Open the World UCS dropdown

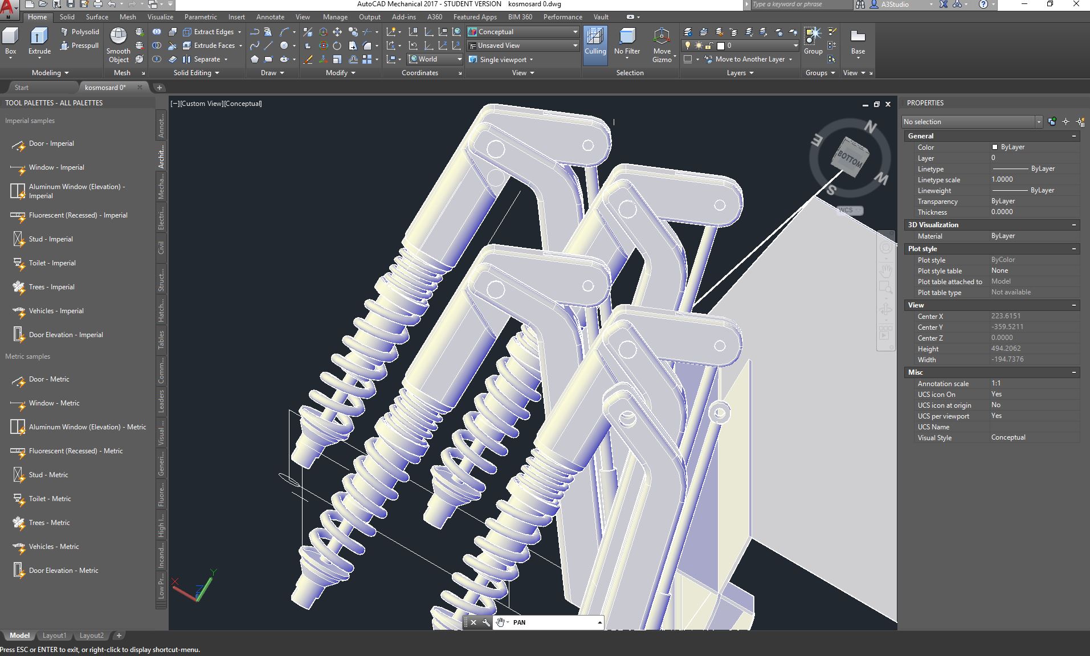[435, 59]
